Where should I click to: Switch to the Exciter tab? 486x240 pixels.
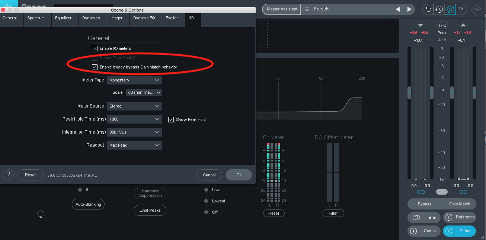point(173,20)
